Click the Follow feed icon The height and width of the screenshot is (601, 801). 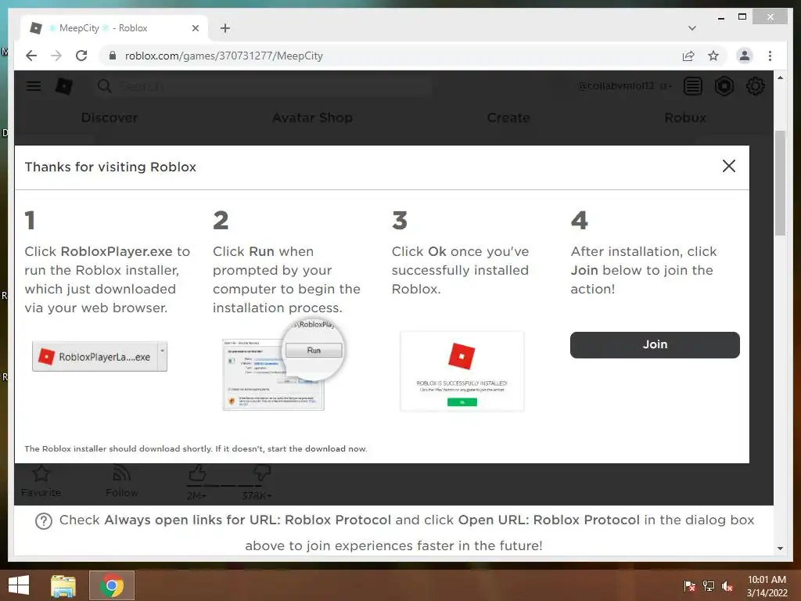pyautogui.click(x=121, y=473)
